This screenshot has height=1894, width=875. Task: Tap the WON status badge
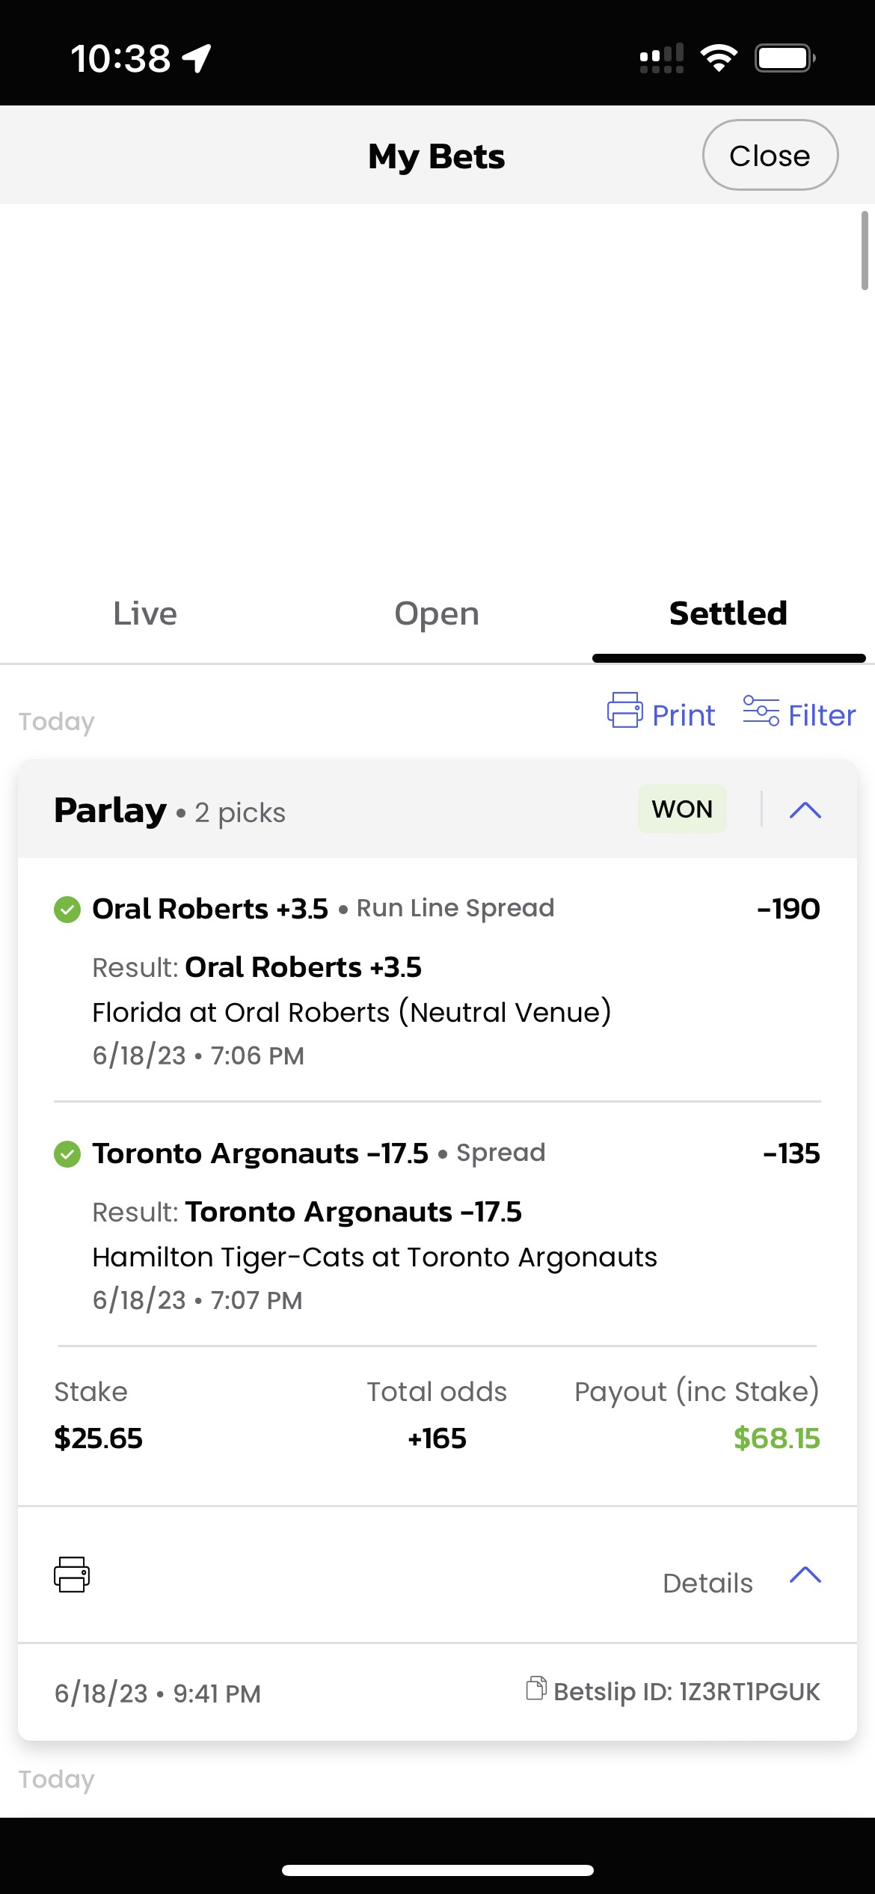[682, 809]
